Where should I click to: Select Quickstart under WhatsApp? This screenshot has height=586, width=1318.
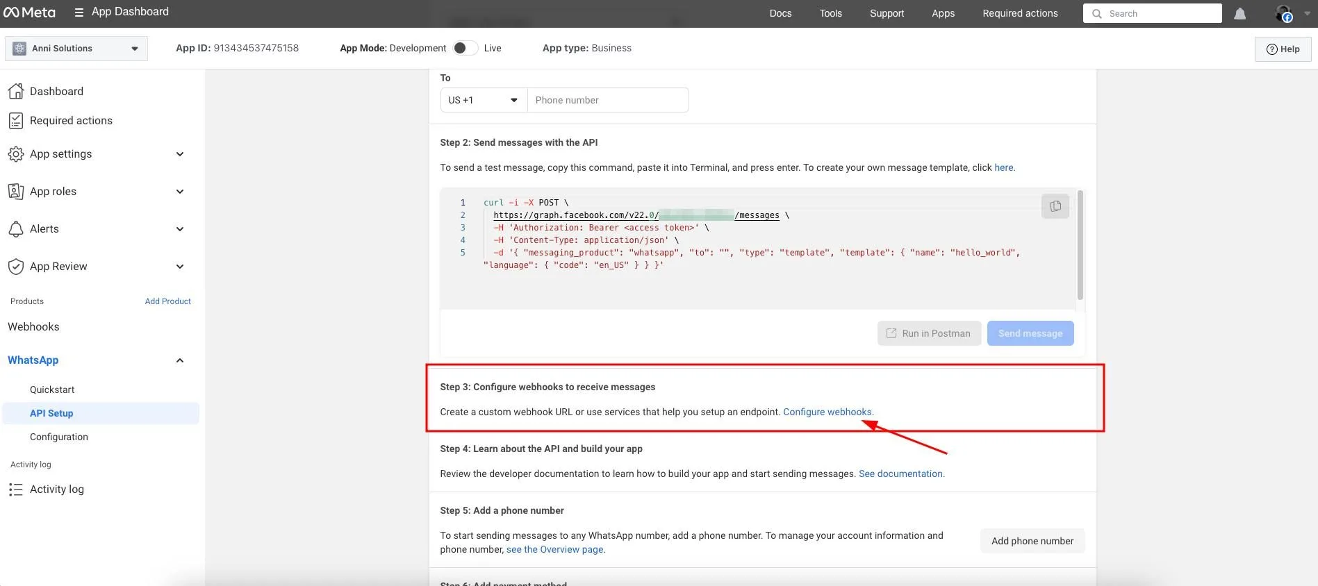point(52,390)
